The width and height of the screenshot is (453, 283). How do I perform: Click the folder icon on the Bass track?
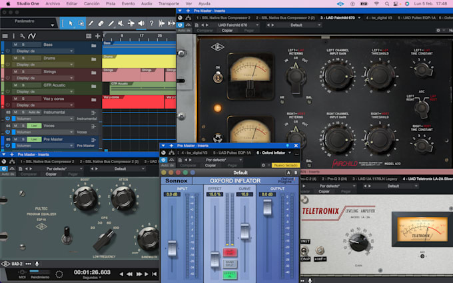[94, 45]
